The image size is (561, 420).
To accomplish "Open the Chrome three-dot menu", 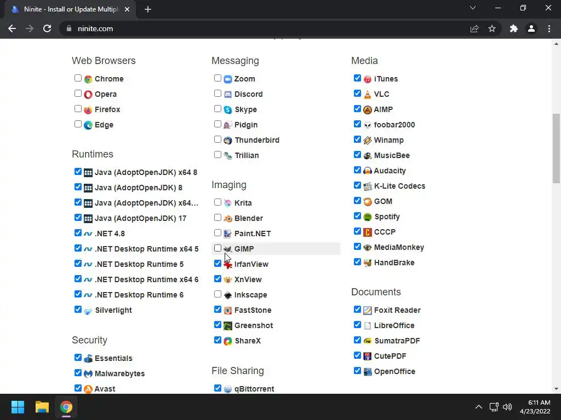I will click(549, 28).
